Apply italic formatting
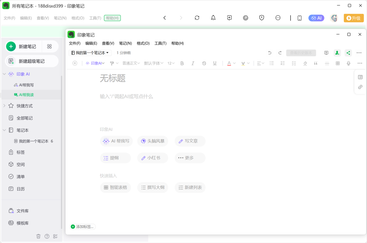This screenshot has width=367, height=243. pos(193,63)
